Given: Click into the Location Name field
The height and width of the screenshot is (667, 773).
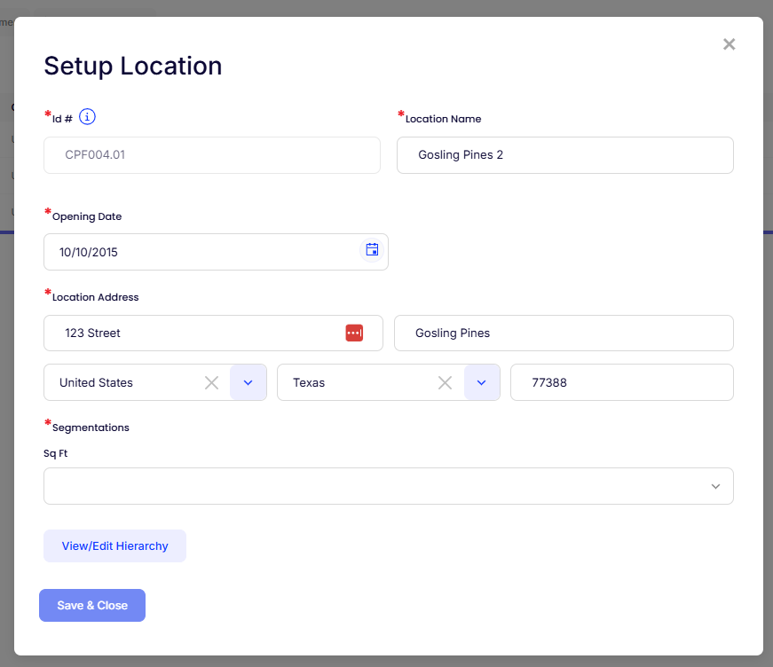Looking at the screenshot, I should click(x=564, y=155).
